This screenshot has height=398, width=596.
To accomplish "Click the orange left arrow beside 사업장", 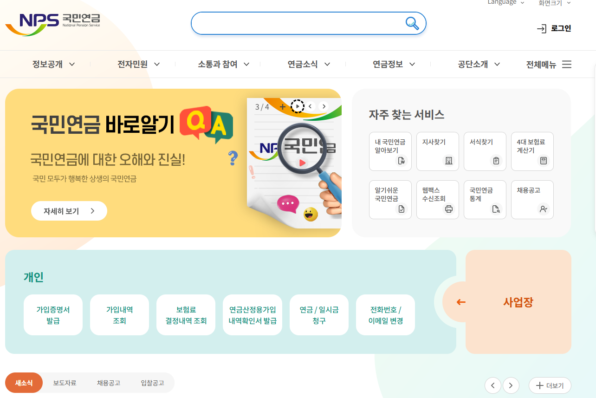I will [x=460, y=302].
